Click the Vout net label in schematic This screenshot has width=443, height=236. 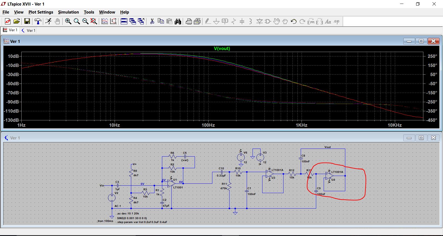[328, 147]
